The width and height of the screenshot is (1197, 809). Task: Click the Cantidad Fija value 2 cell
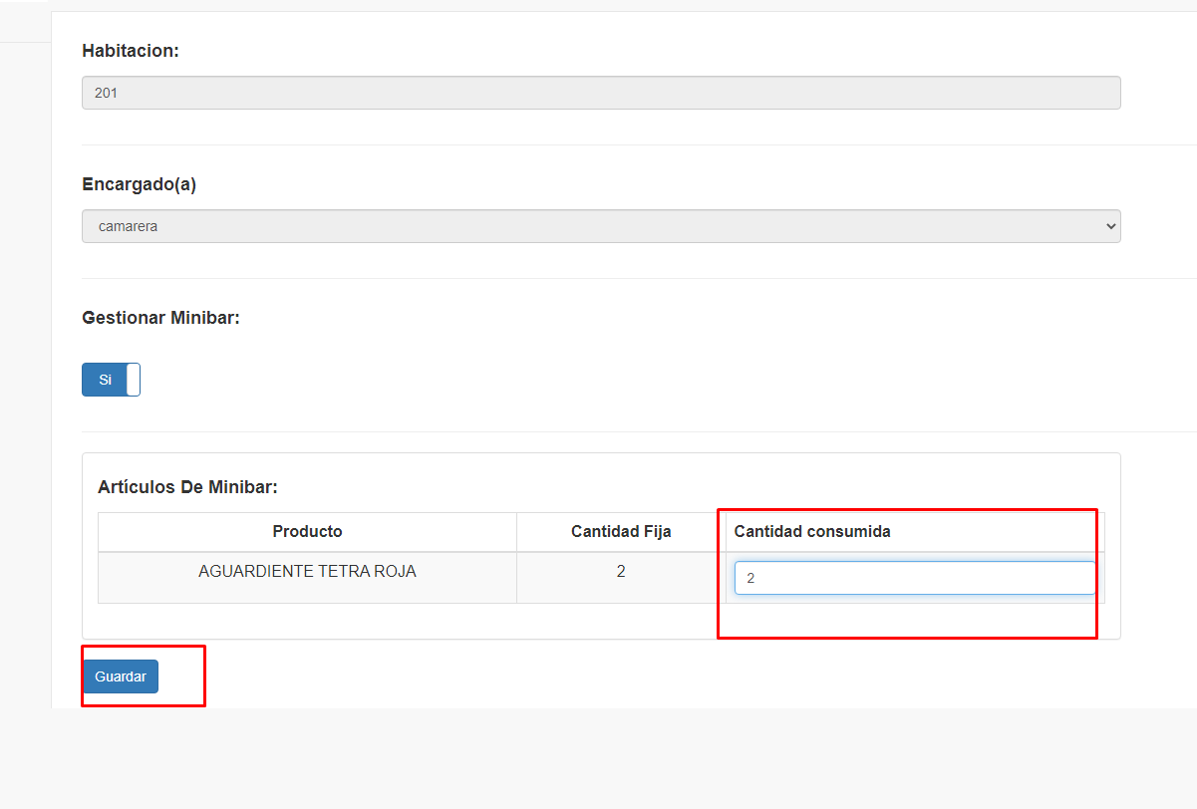(620, 572)
